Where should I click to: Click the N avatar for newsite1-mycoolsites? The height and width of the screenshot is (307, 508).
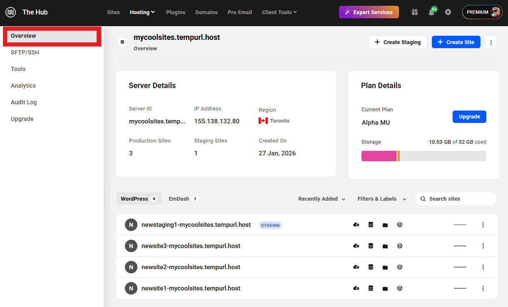(131, 288)
